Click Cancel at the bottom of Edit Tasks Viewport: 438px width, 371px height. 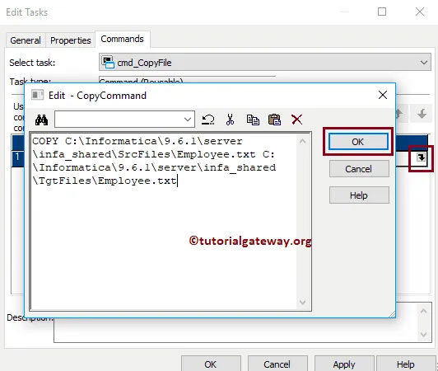277,364
